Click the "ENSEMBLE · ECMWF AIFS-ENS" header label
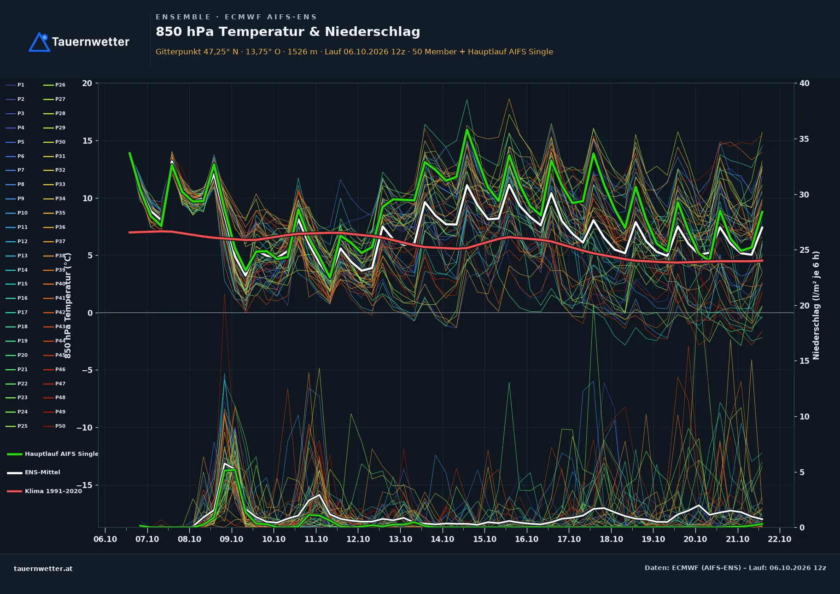Image resolution: width=840 pixels, height=594 pixels. click(236, 17)
